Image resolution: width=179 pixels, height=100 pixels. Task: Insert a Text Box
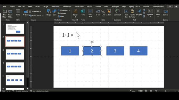(126, 14)
